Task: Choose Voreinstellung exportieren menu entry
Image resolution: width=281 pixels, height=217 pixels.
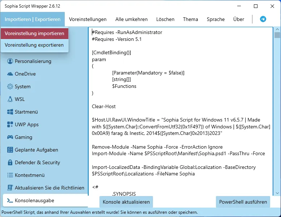Action: click(34, 45)
